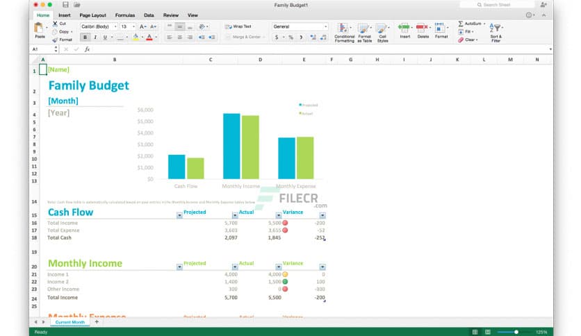Open the General number format dropdown
This screenshot has width=581, height=336.
pos(326,26)
